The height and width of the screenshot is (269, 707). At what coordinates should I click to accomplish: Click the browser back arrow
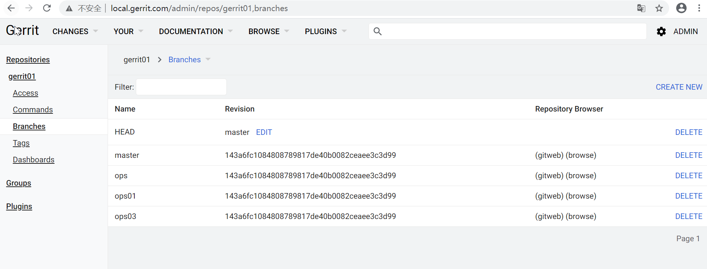[x=11, y=8]
